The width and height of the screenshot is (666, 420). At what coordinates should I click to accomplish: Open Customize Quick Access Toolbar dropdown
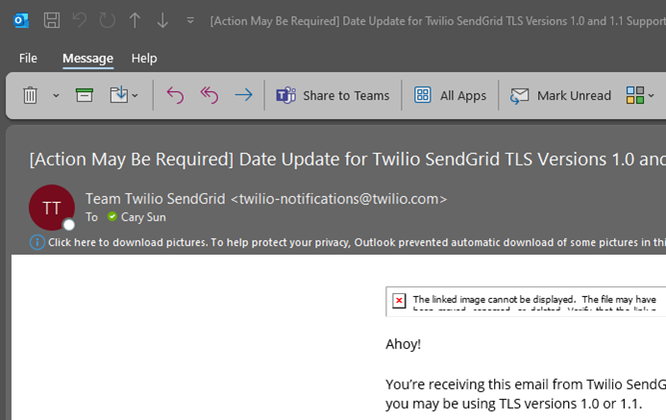[190, 20]
